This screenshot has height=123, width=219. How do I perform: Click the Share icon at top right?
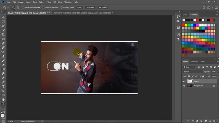(x=216, y=8)
